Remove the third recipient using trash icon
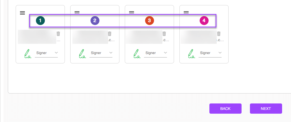This screenshot has height=122, width=291. 164,34
